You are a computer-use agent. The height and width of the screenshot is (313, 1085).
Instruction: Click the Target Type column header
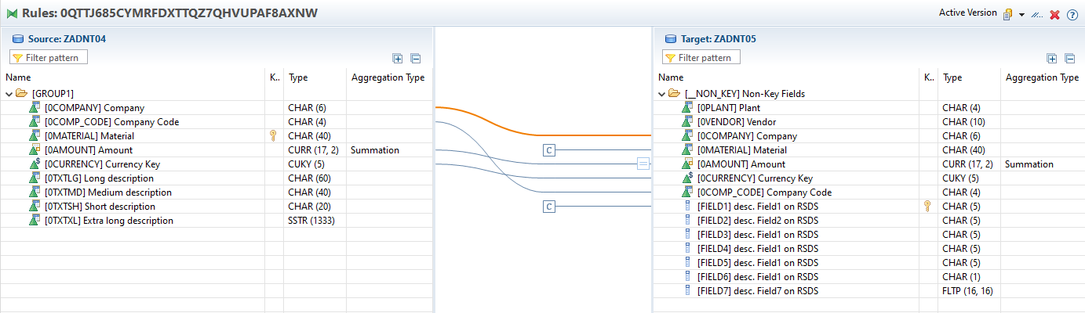[x=952, y=77]
